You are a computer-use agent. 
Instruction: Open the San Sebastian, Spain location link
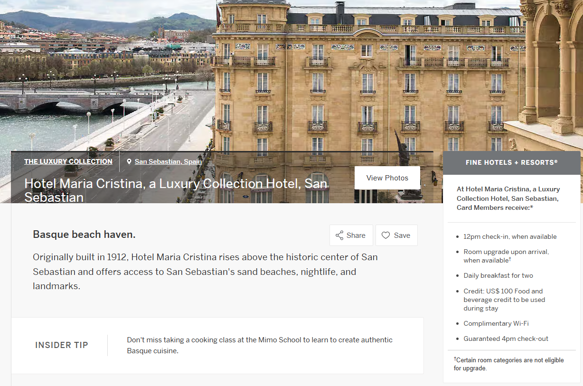tap(168, 161)
